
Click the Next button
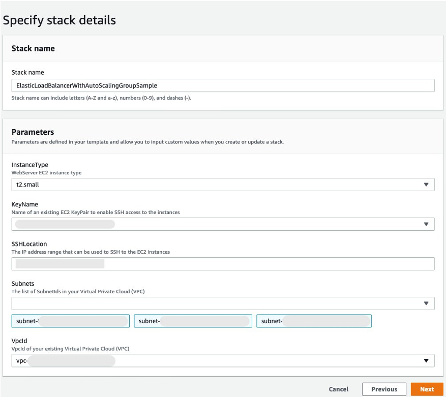[427, 389]
